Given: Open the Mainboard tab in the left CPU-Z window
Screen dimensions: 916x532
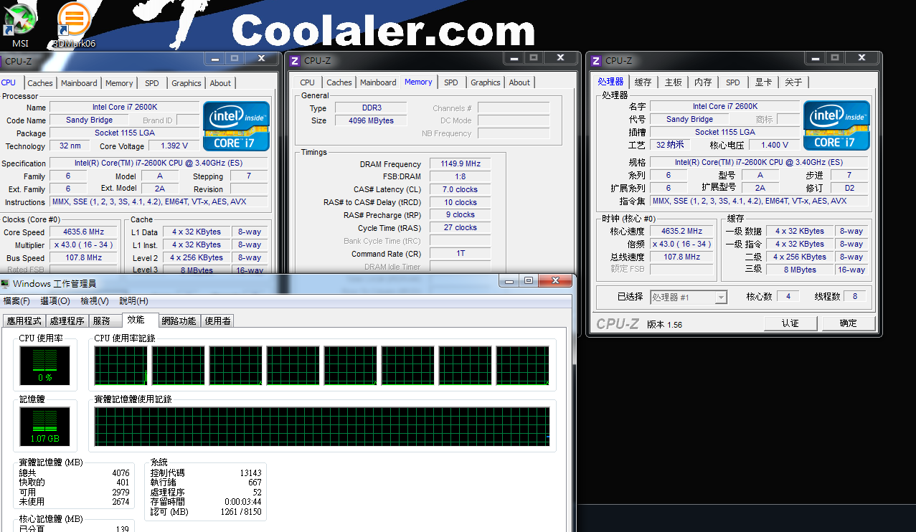Looking at the screenshot, I should tap(79, 83).
